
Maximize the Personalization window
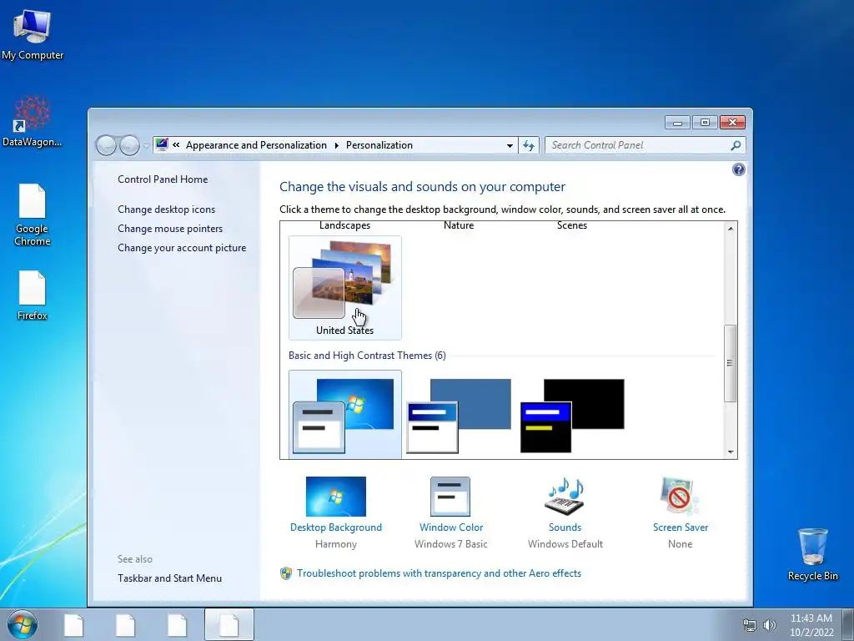(705, 123)
